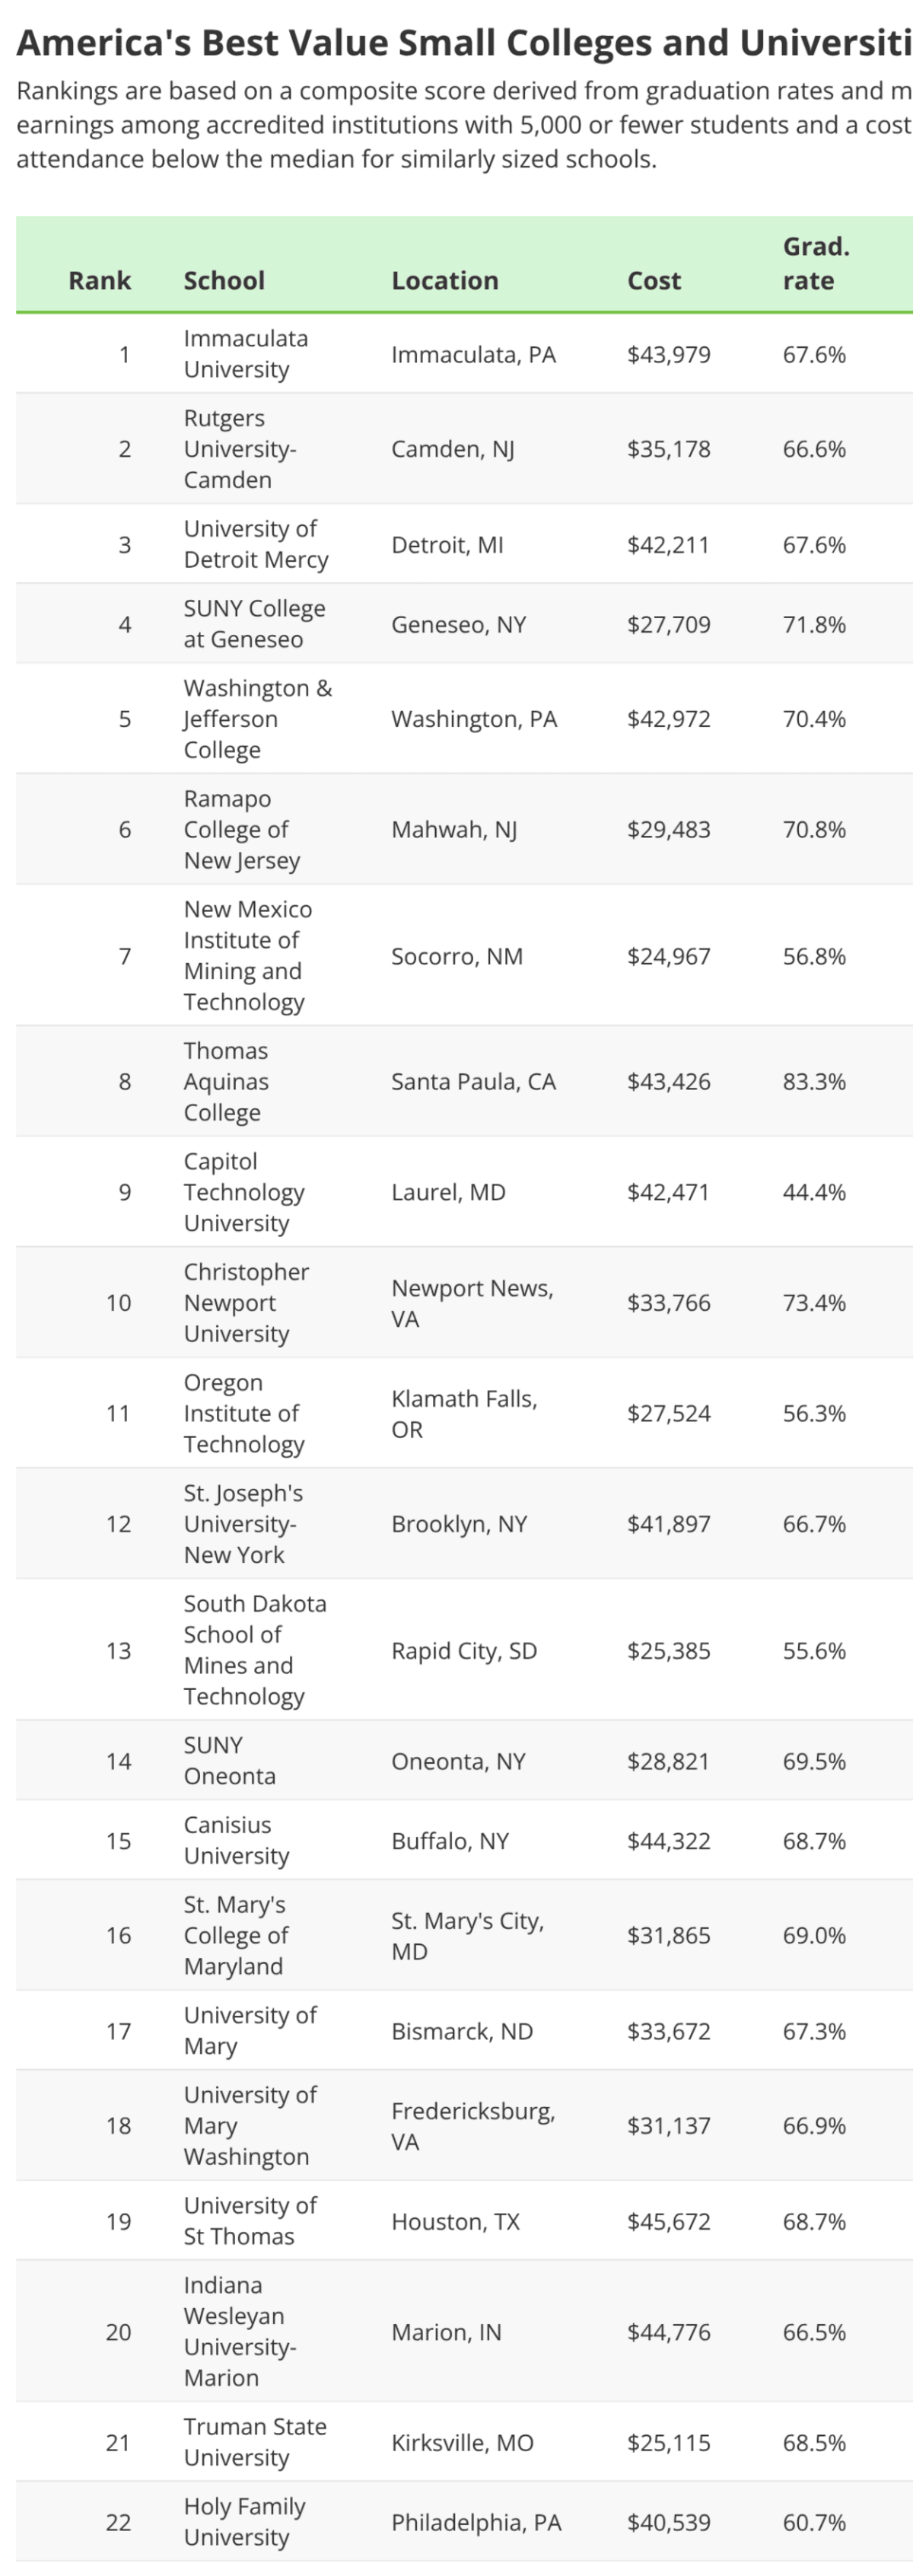Image resolution: width=913 pixels, height=2576 pixels.
Task: Click the Truman State University school name
Action: pos(255,2442)
